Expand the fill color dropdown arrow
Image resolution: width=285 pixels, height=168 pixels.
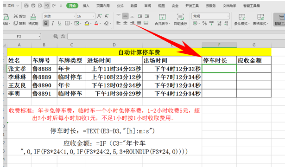[x=90, y=24]
